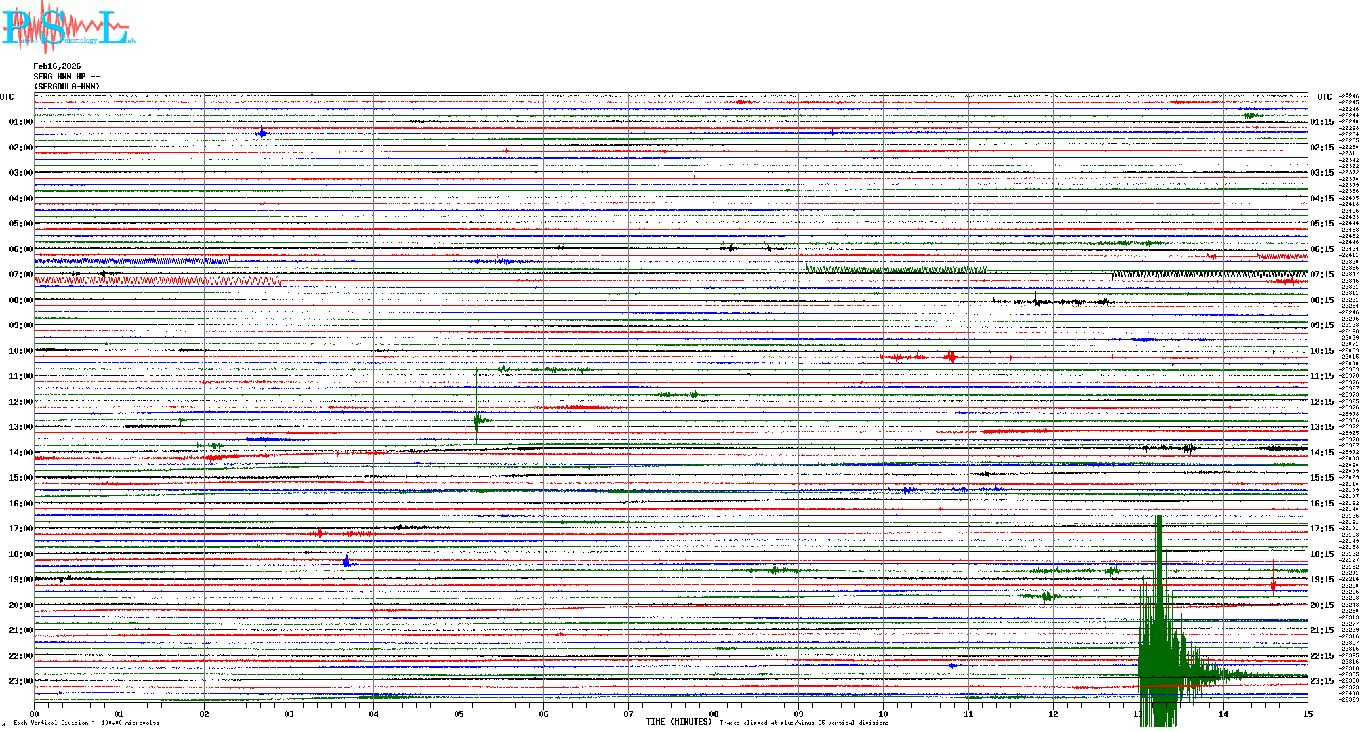The image size is (1362, 732).
Task: Click the blue spike on the 18:00 trace
Action: pos(346,561)
